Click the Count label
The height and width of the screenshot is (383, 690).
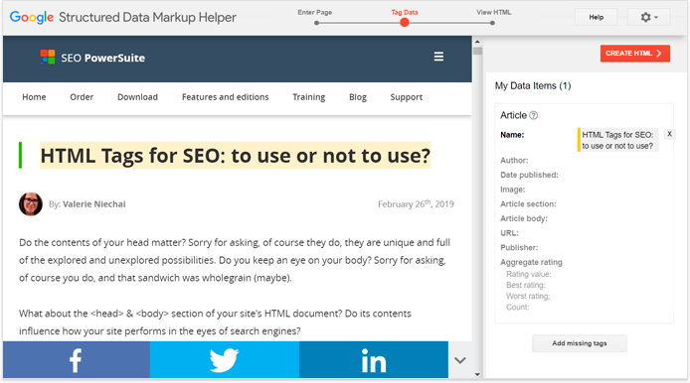pyautogui.click(x=517, y=307)
